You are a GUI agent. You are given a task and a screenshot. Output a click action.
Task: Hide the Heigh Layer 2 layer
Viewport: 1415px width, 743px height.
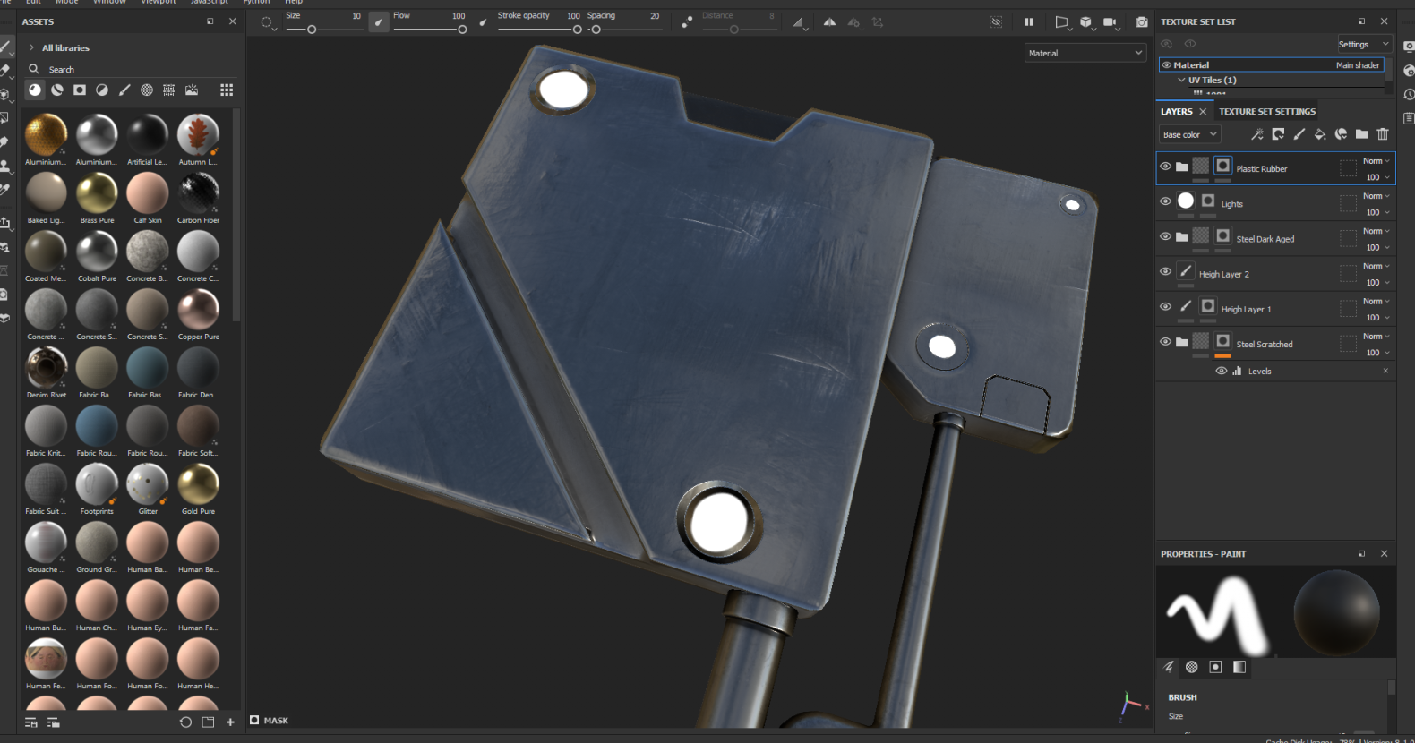1165,271
